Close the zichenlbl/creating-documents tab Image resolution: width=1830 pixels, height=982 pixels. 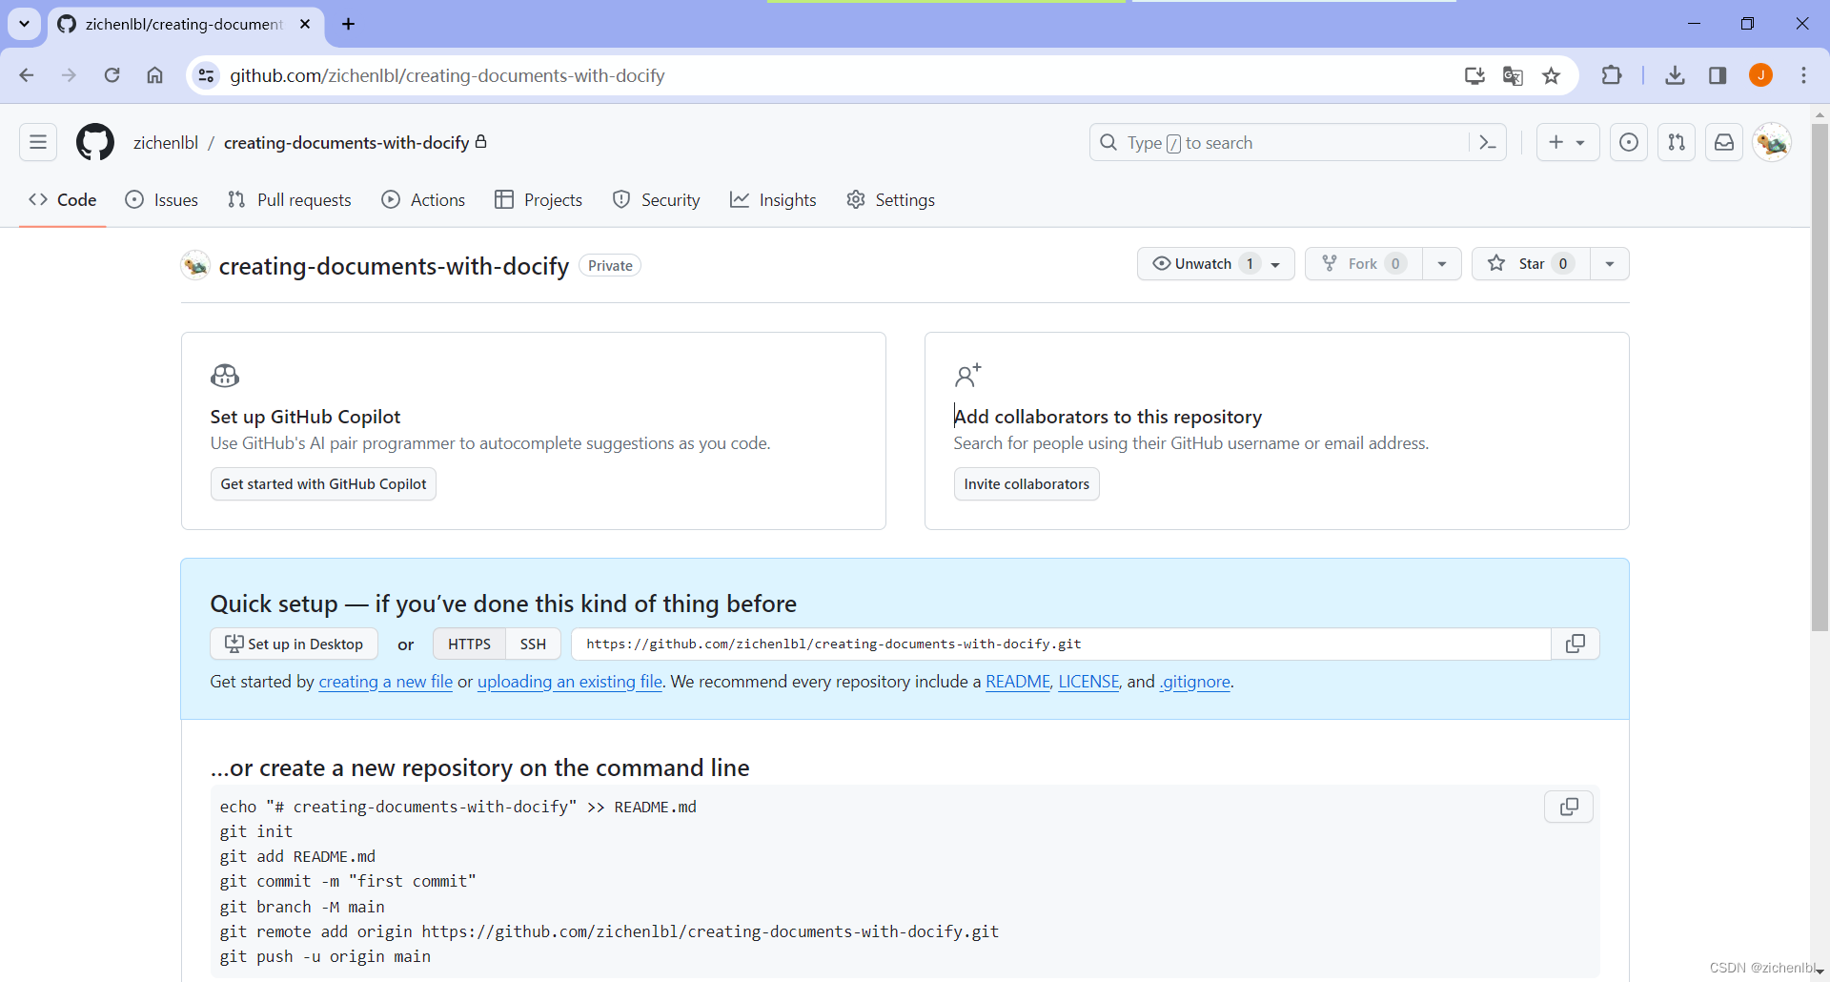305,24
